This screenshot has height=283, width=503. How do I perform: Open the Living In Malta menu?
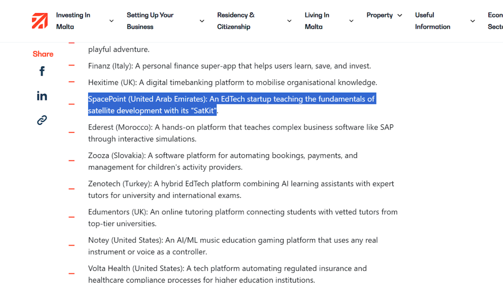click(317, 21)
